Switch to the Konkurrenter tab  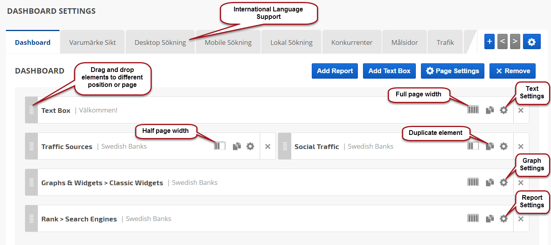click(x=352, y=42)
